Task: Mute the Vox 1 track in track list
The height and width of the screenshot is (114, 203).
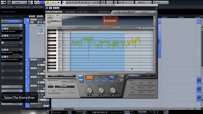Action: 32,26
